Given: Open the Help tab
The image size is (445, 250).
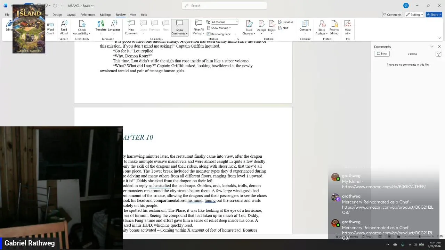Looking at the screenshot, I should 144,15.
